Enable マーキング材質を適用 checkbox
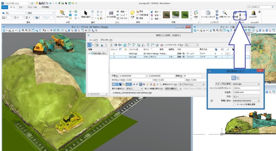The image size is (276, 151). pos(234,105)
